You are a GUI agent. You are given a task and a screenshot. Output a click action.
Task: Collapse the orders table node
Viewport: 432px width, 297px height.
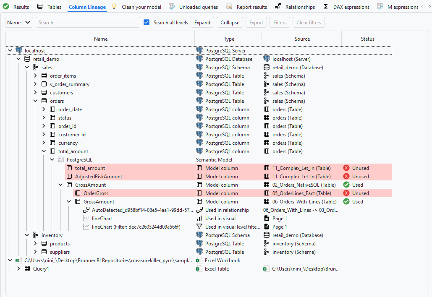[x=35, y=101]
